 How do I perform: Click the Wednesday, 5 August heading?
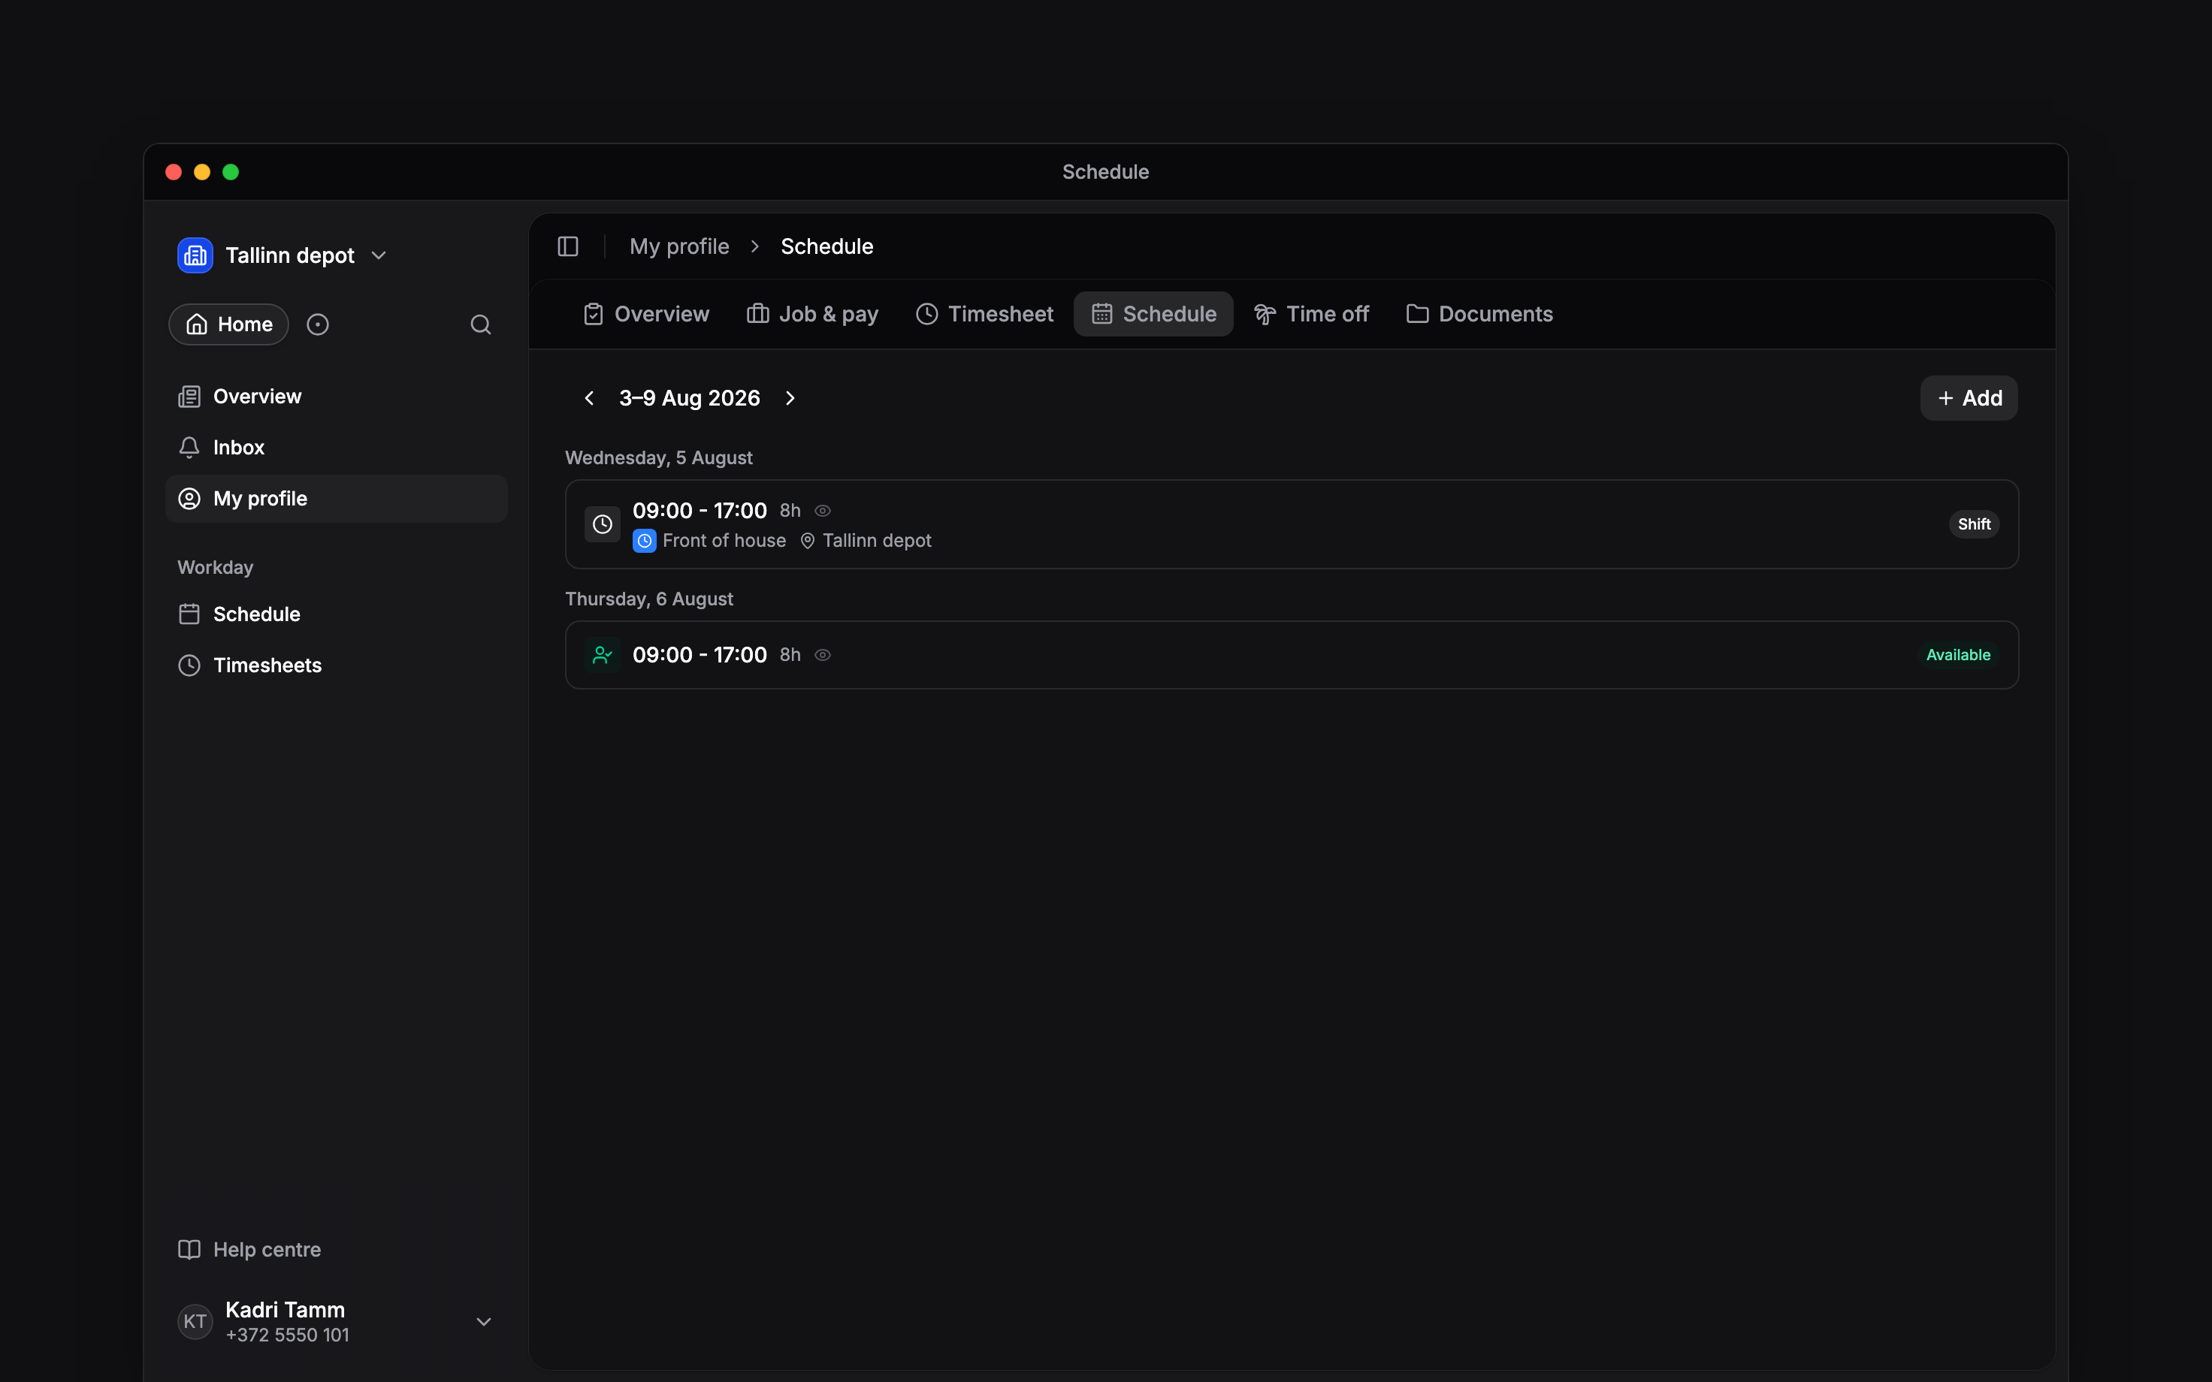(659, 458)
